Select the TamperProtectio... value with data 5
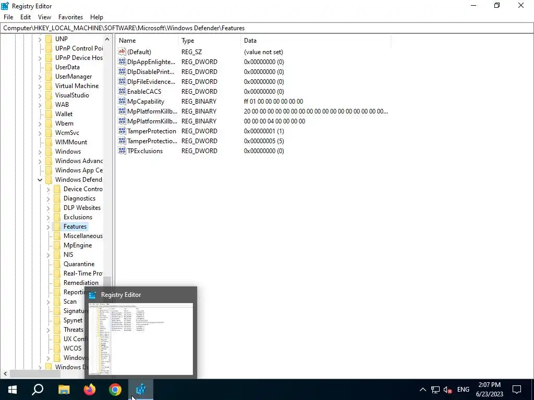Viewport: 534px width, 400px height. click(x=152, y=141)
